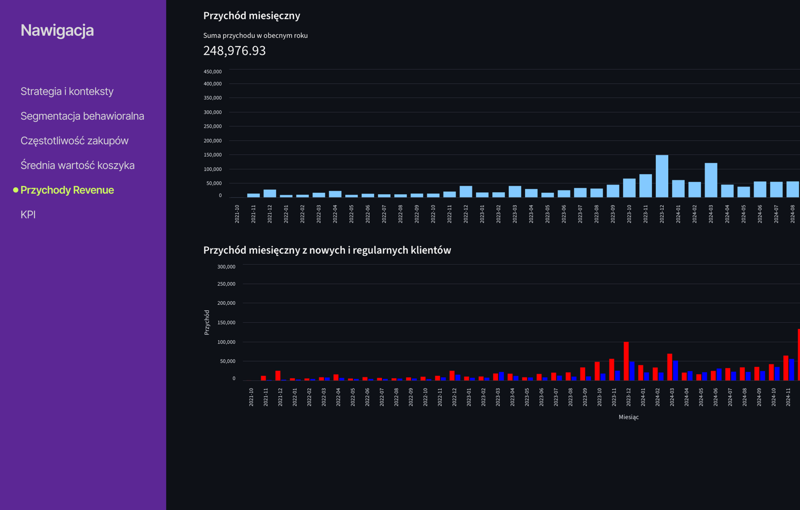Click the red 2023-12 bar in the lower chart

click(626, 361)
